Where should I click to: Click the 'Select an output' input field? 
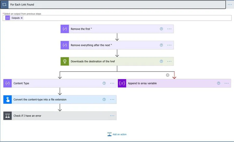point(125,18)
